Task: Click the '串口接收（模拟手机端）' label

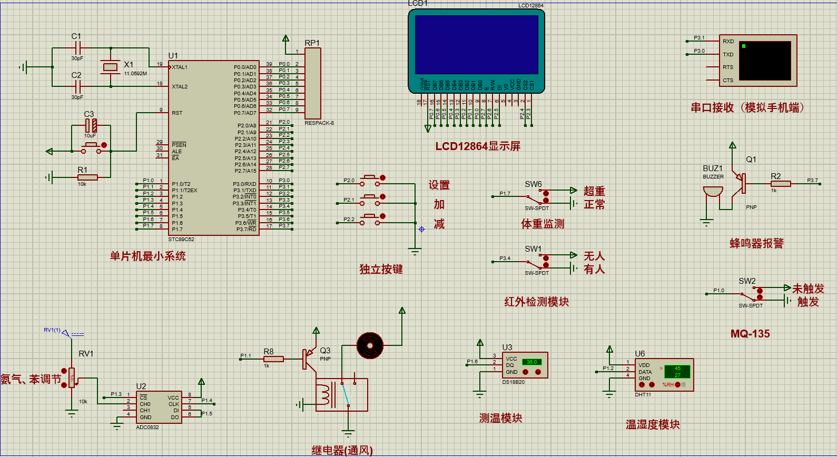Action: [x=747, y=107]
